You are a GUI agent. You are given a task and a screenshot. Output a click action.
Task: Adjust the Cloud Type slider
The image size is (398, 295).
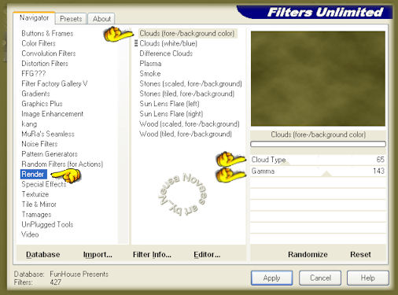point(318,160)
